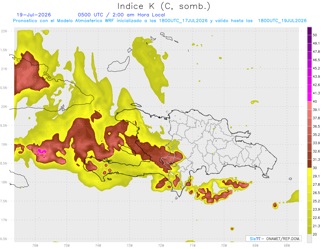Click the legend value "45.2"

click(316, 68)
